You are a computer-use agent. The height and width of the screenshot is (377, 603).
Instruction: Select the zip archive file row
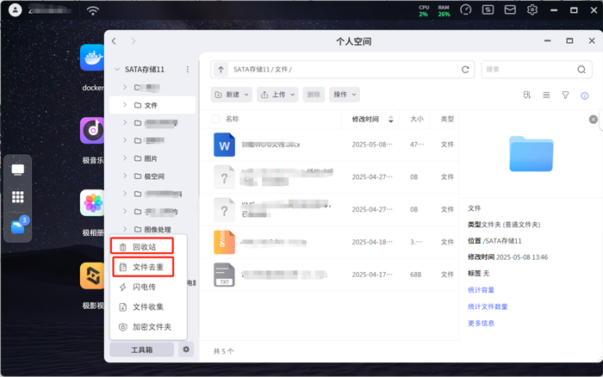tap(330, 242)
